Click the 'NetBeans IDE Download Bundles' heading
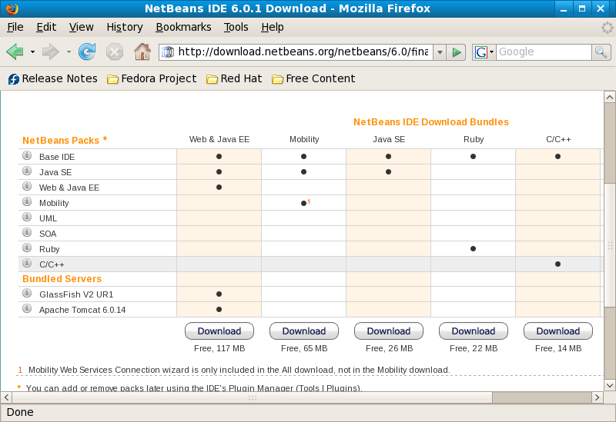The width and height of the screenshot is (616, 422). coord(431,122)
